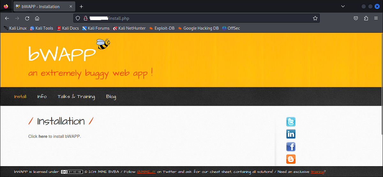Bookmark this page with the star icon
This screenshot has width=383, height=177.
coord(315,18)
